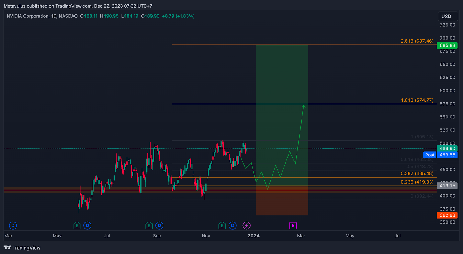463x254 pixels.
Task: Click the low value L484.19 in the header
Action: (130, 16)
